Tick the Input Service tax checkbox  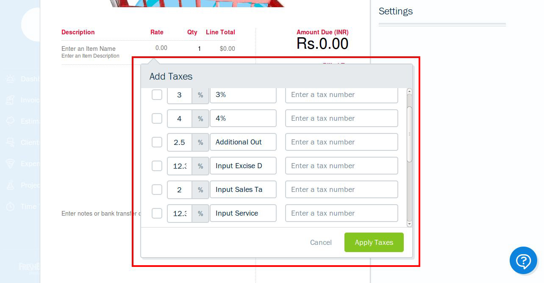coord(157,213)
